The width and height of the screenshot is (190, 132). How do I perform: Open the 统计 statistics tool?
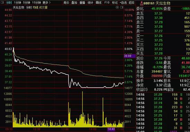pyautogui.click(x=91, y=3)
